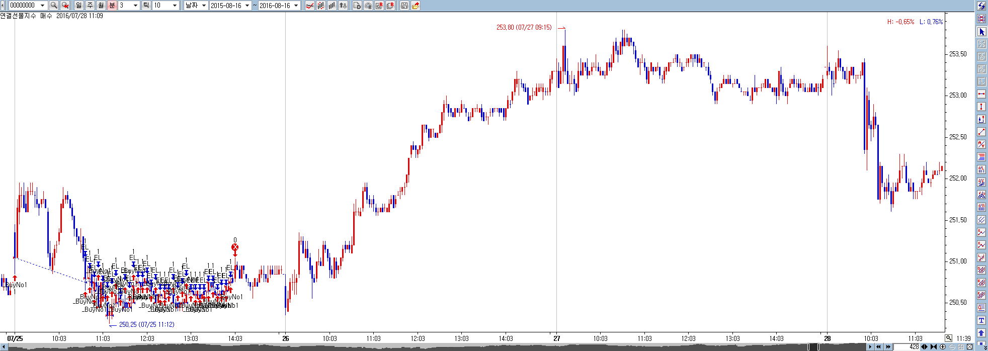This screenshot has height=351, width=988.
Task: Click the play button on bottom scroll bar
Action: click(x=870, y=347)
